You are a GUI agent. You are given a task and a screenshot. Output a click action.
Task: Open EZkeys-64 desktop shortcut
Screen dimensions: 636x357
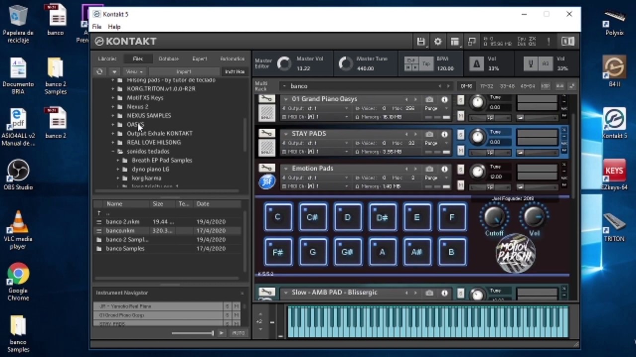coord(614,175)
